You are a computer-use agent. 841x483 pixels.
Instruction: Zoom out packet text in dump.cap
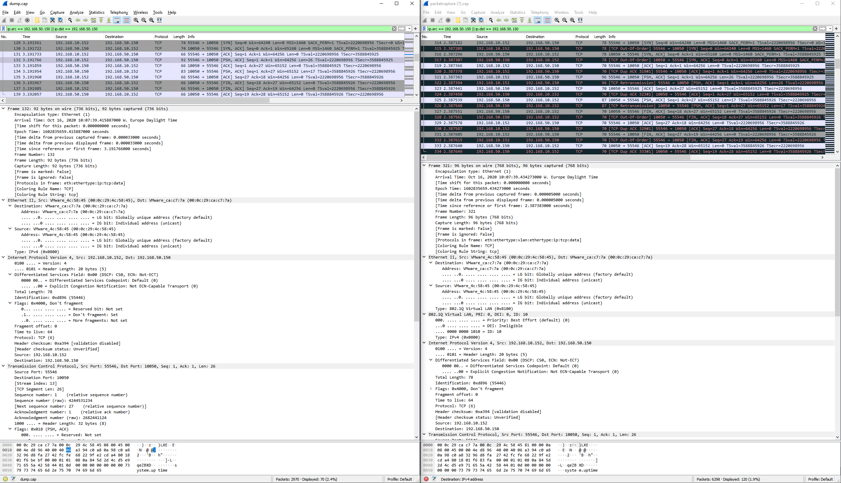coord(144,20)
